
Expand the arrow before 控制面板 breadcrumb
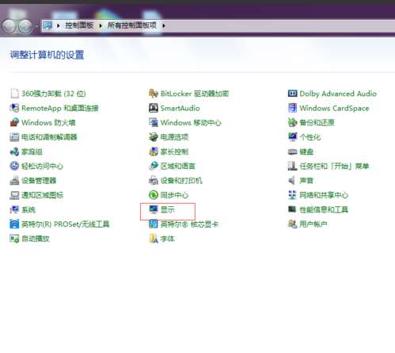59,25
